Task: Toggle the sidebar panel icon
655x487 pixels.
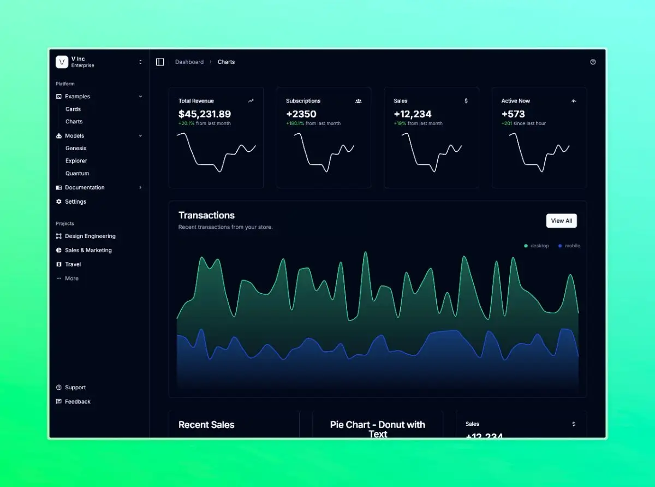Action: coord(160,62)
